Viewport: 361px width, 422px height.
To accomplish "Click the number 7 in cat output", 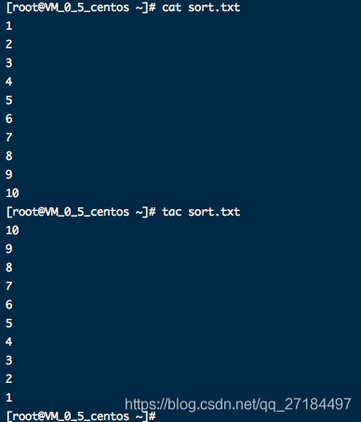I will pos(9,138).
